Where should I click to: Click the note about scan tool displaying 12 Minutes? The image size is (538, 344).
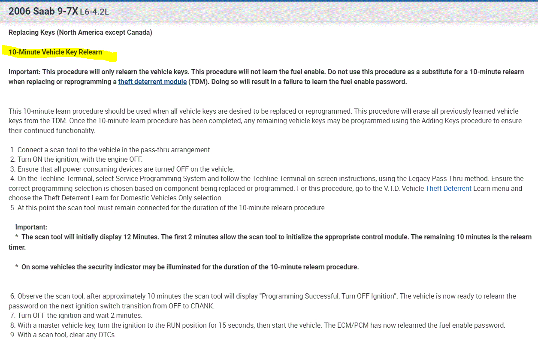tap(270, 242)
